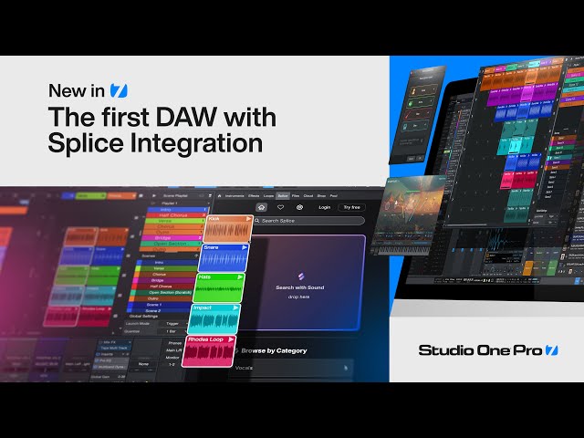Open the browser Home icon tab
The width and height of the screenshot is (584, 438).
(x=219, y=196)
